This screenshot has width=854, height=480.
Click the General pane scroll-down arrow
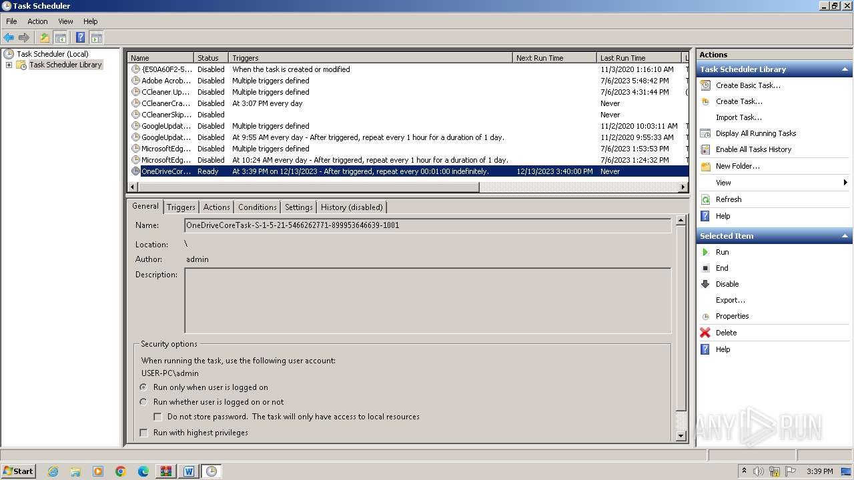(681, 436)
